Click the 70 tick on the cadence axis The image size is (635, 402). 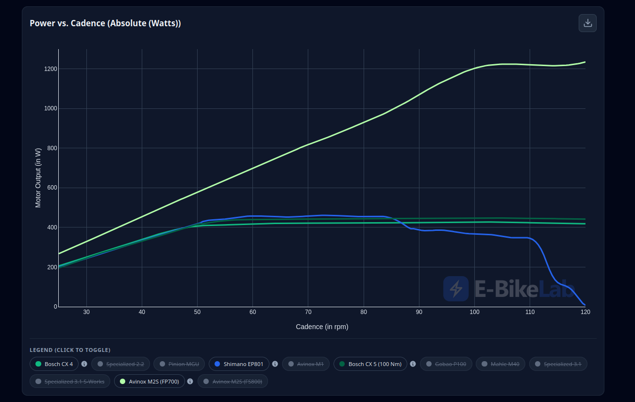308,312
